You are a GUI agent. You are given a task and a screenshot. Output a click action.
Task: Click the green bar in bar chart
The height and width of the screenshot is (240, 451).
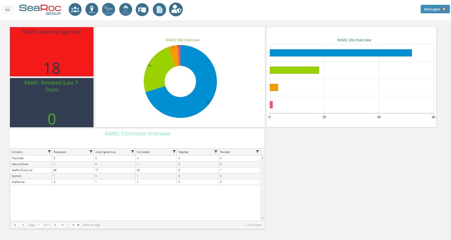tap(294, 70)
